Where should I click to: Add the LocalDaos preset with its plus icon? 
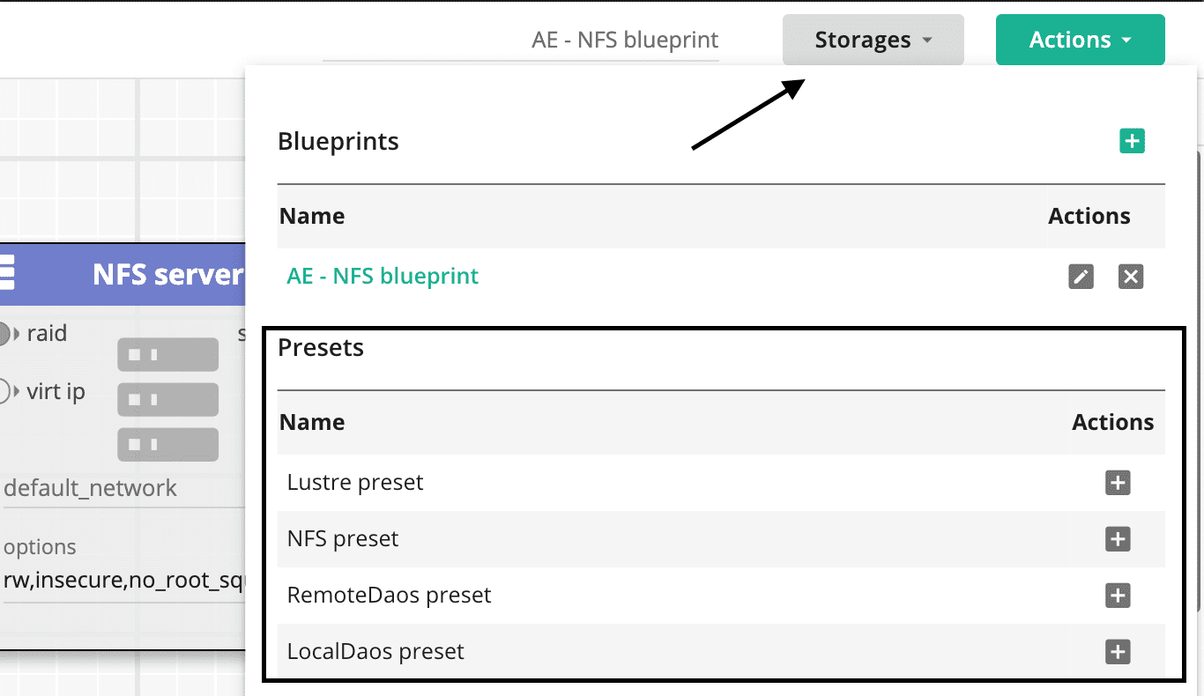point(1117,652)
